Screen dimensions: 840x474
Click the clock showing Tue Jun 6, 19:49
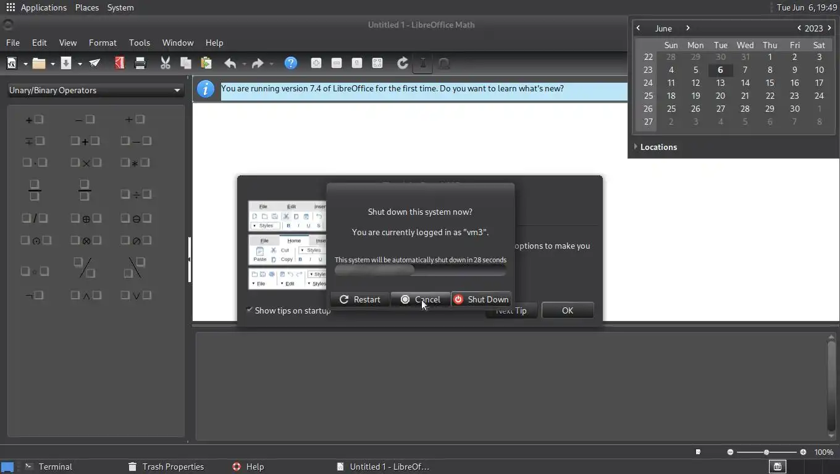pos(807,7)
